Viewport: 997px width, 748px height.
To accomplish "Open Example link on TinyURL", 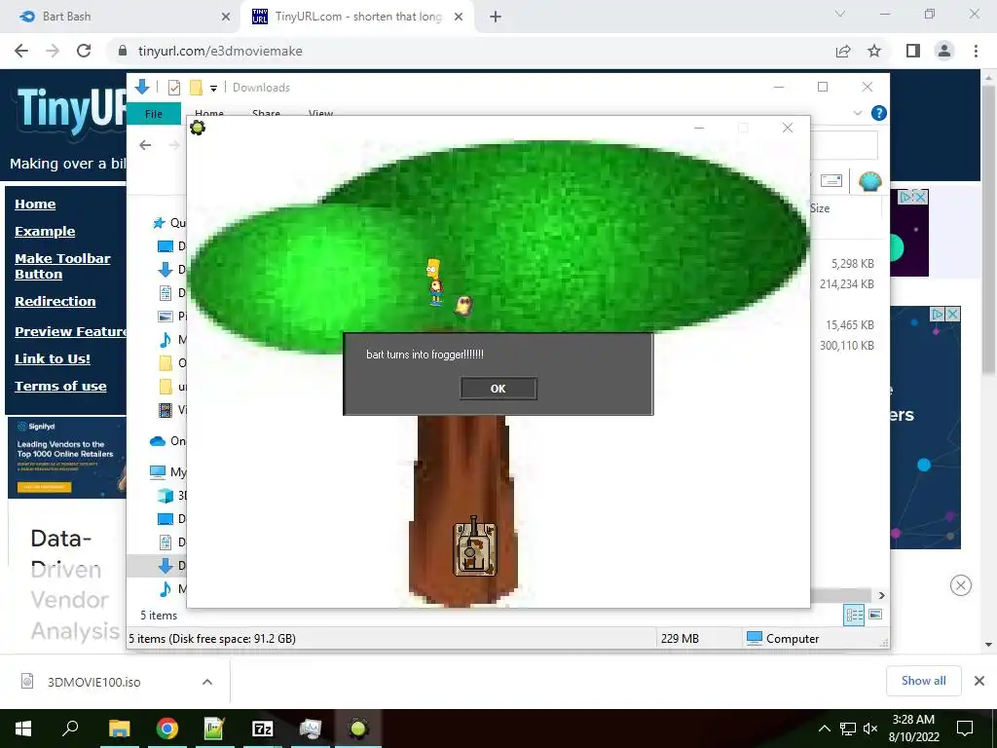I will click(45, 232).
